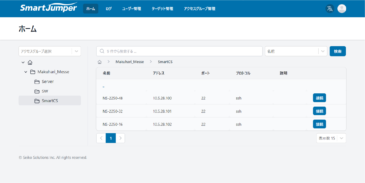Open the 表示数 15 page size dropdown
This screenshot has width=365, height=183.
click(x=331, y=138)
